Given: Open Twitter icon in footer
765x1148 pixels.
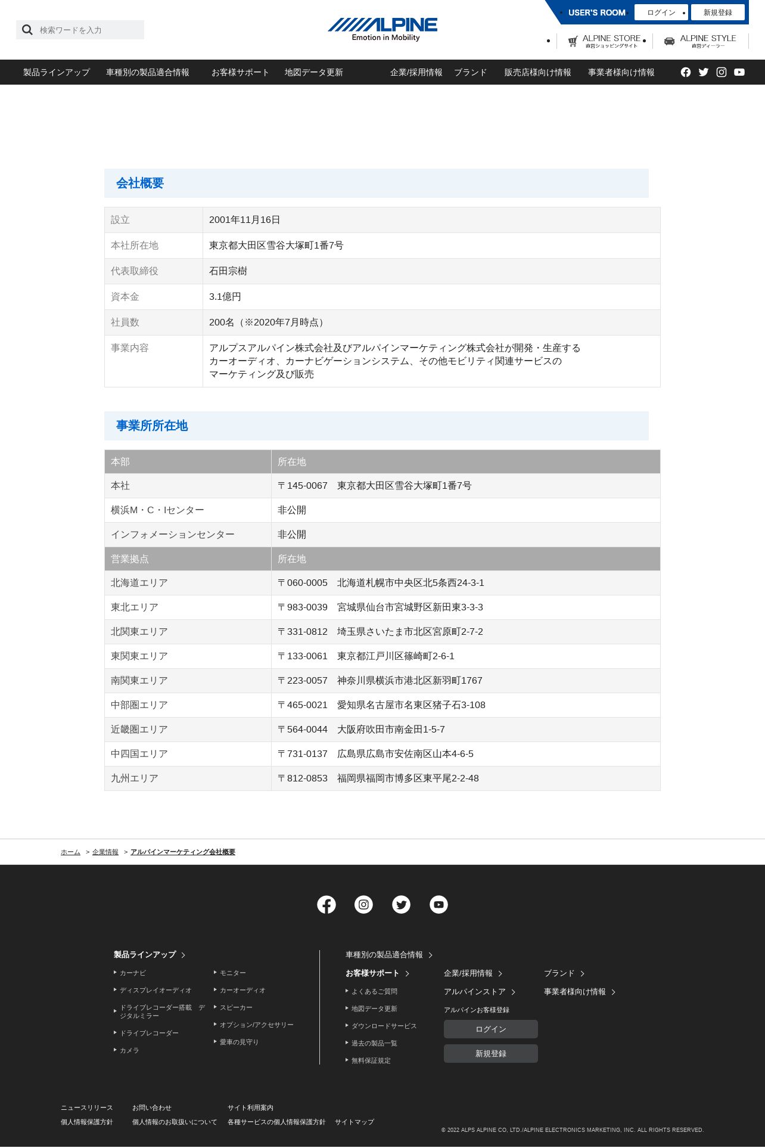Looking at the screenshot, I should coord(402,905).
